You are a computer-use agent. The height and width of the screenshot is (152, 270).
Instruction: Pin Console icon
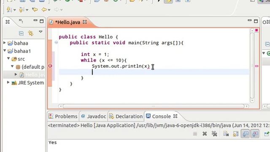267,134
